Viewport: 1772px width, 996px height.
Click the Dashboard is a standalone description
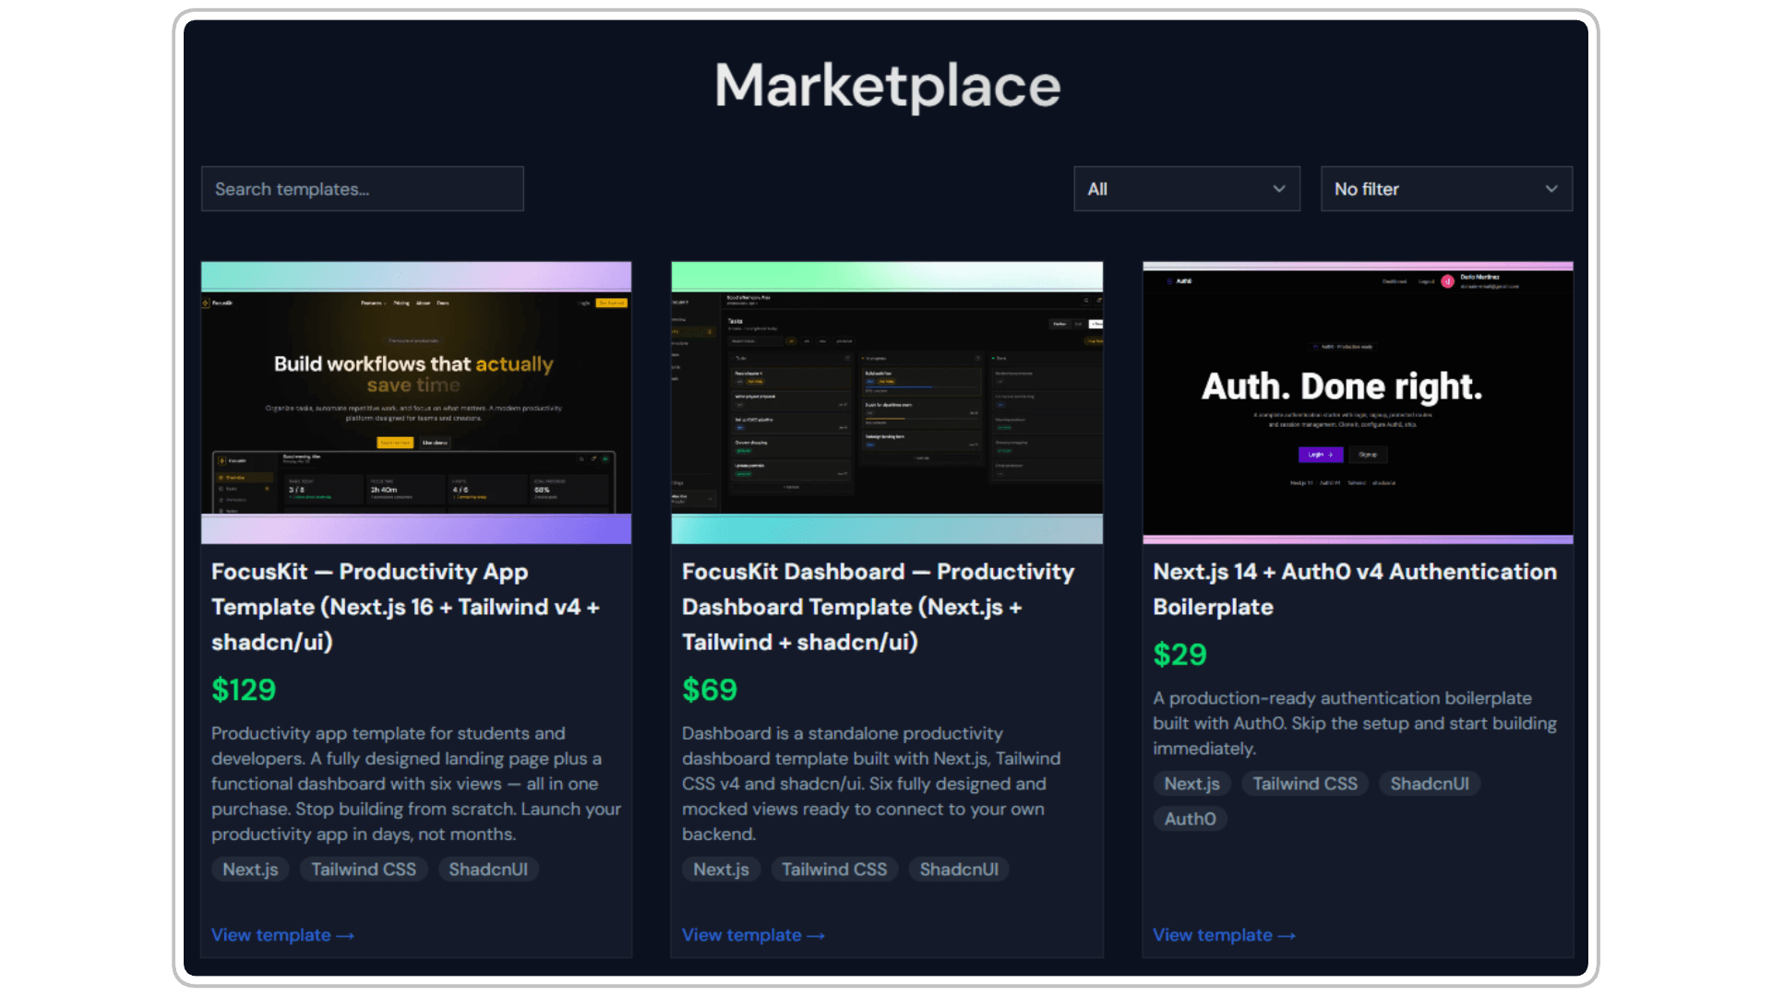(x=871, y=784)
